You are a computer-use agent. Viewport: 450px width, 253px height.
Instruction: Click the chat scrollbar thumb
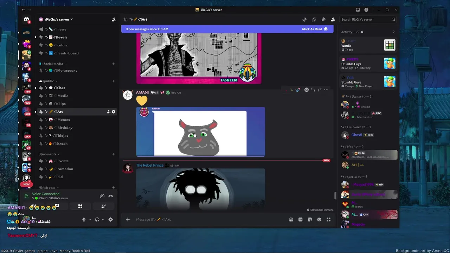335,195
